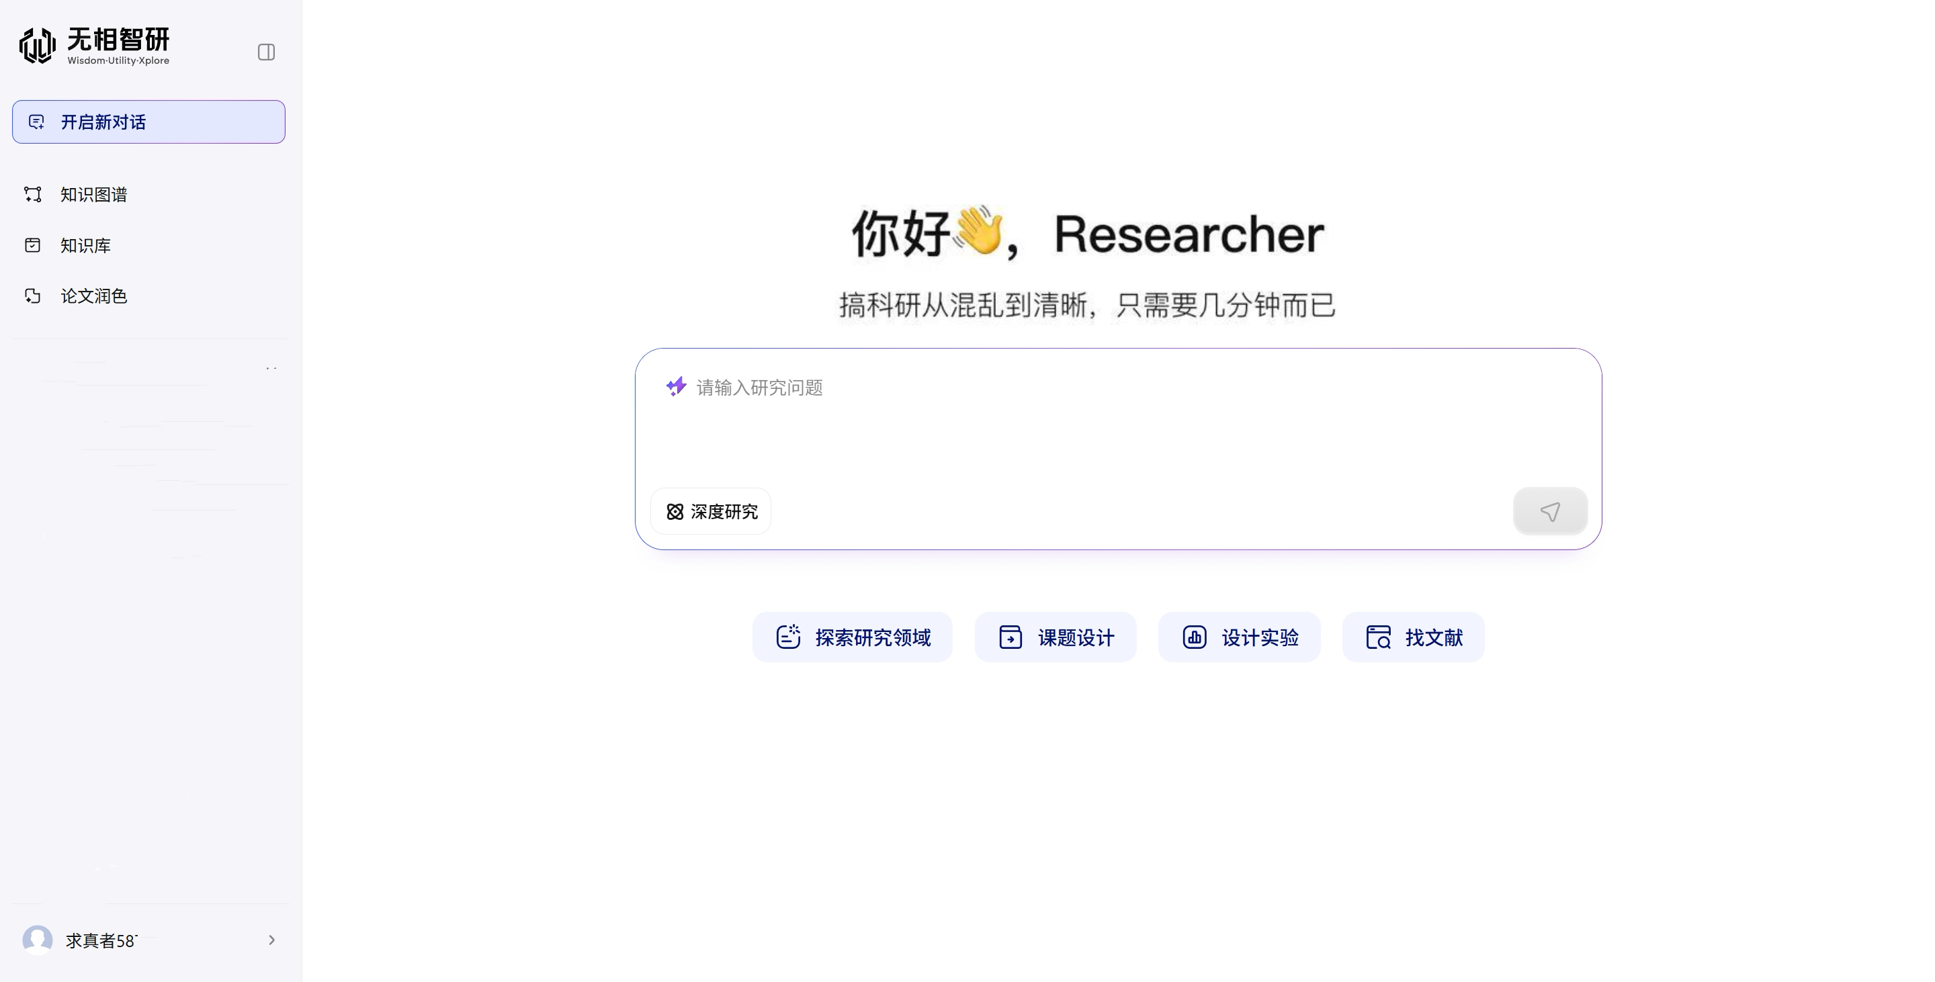Viewport: 1935px width, 982px height.
Task: Click the Wisdom·Utility·Xplore brand tagline
Action: (118, 61)
